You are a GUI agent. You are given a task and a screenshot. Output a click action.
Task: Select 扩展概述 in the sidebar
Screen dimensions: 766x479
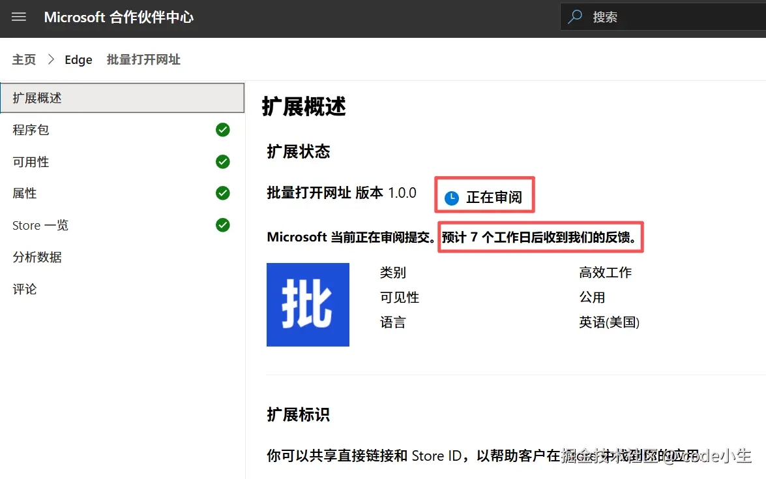pos(122,98)
